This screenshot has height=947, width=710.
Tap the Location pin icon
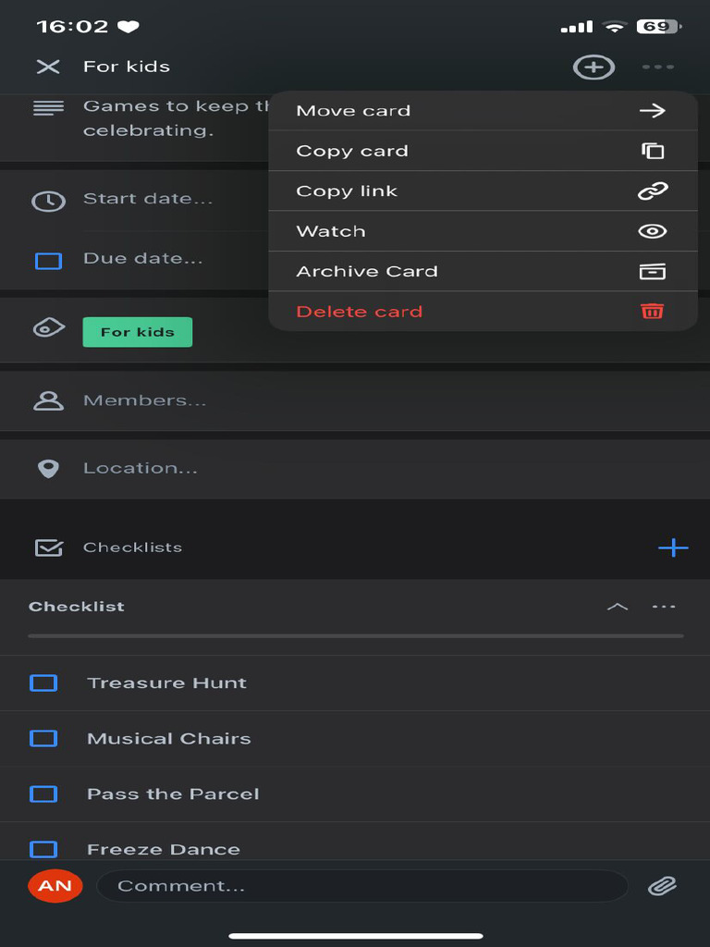(x=48, y=469)
